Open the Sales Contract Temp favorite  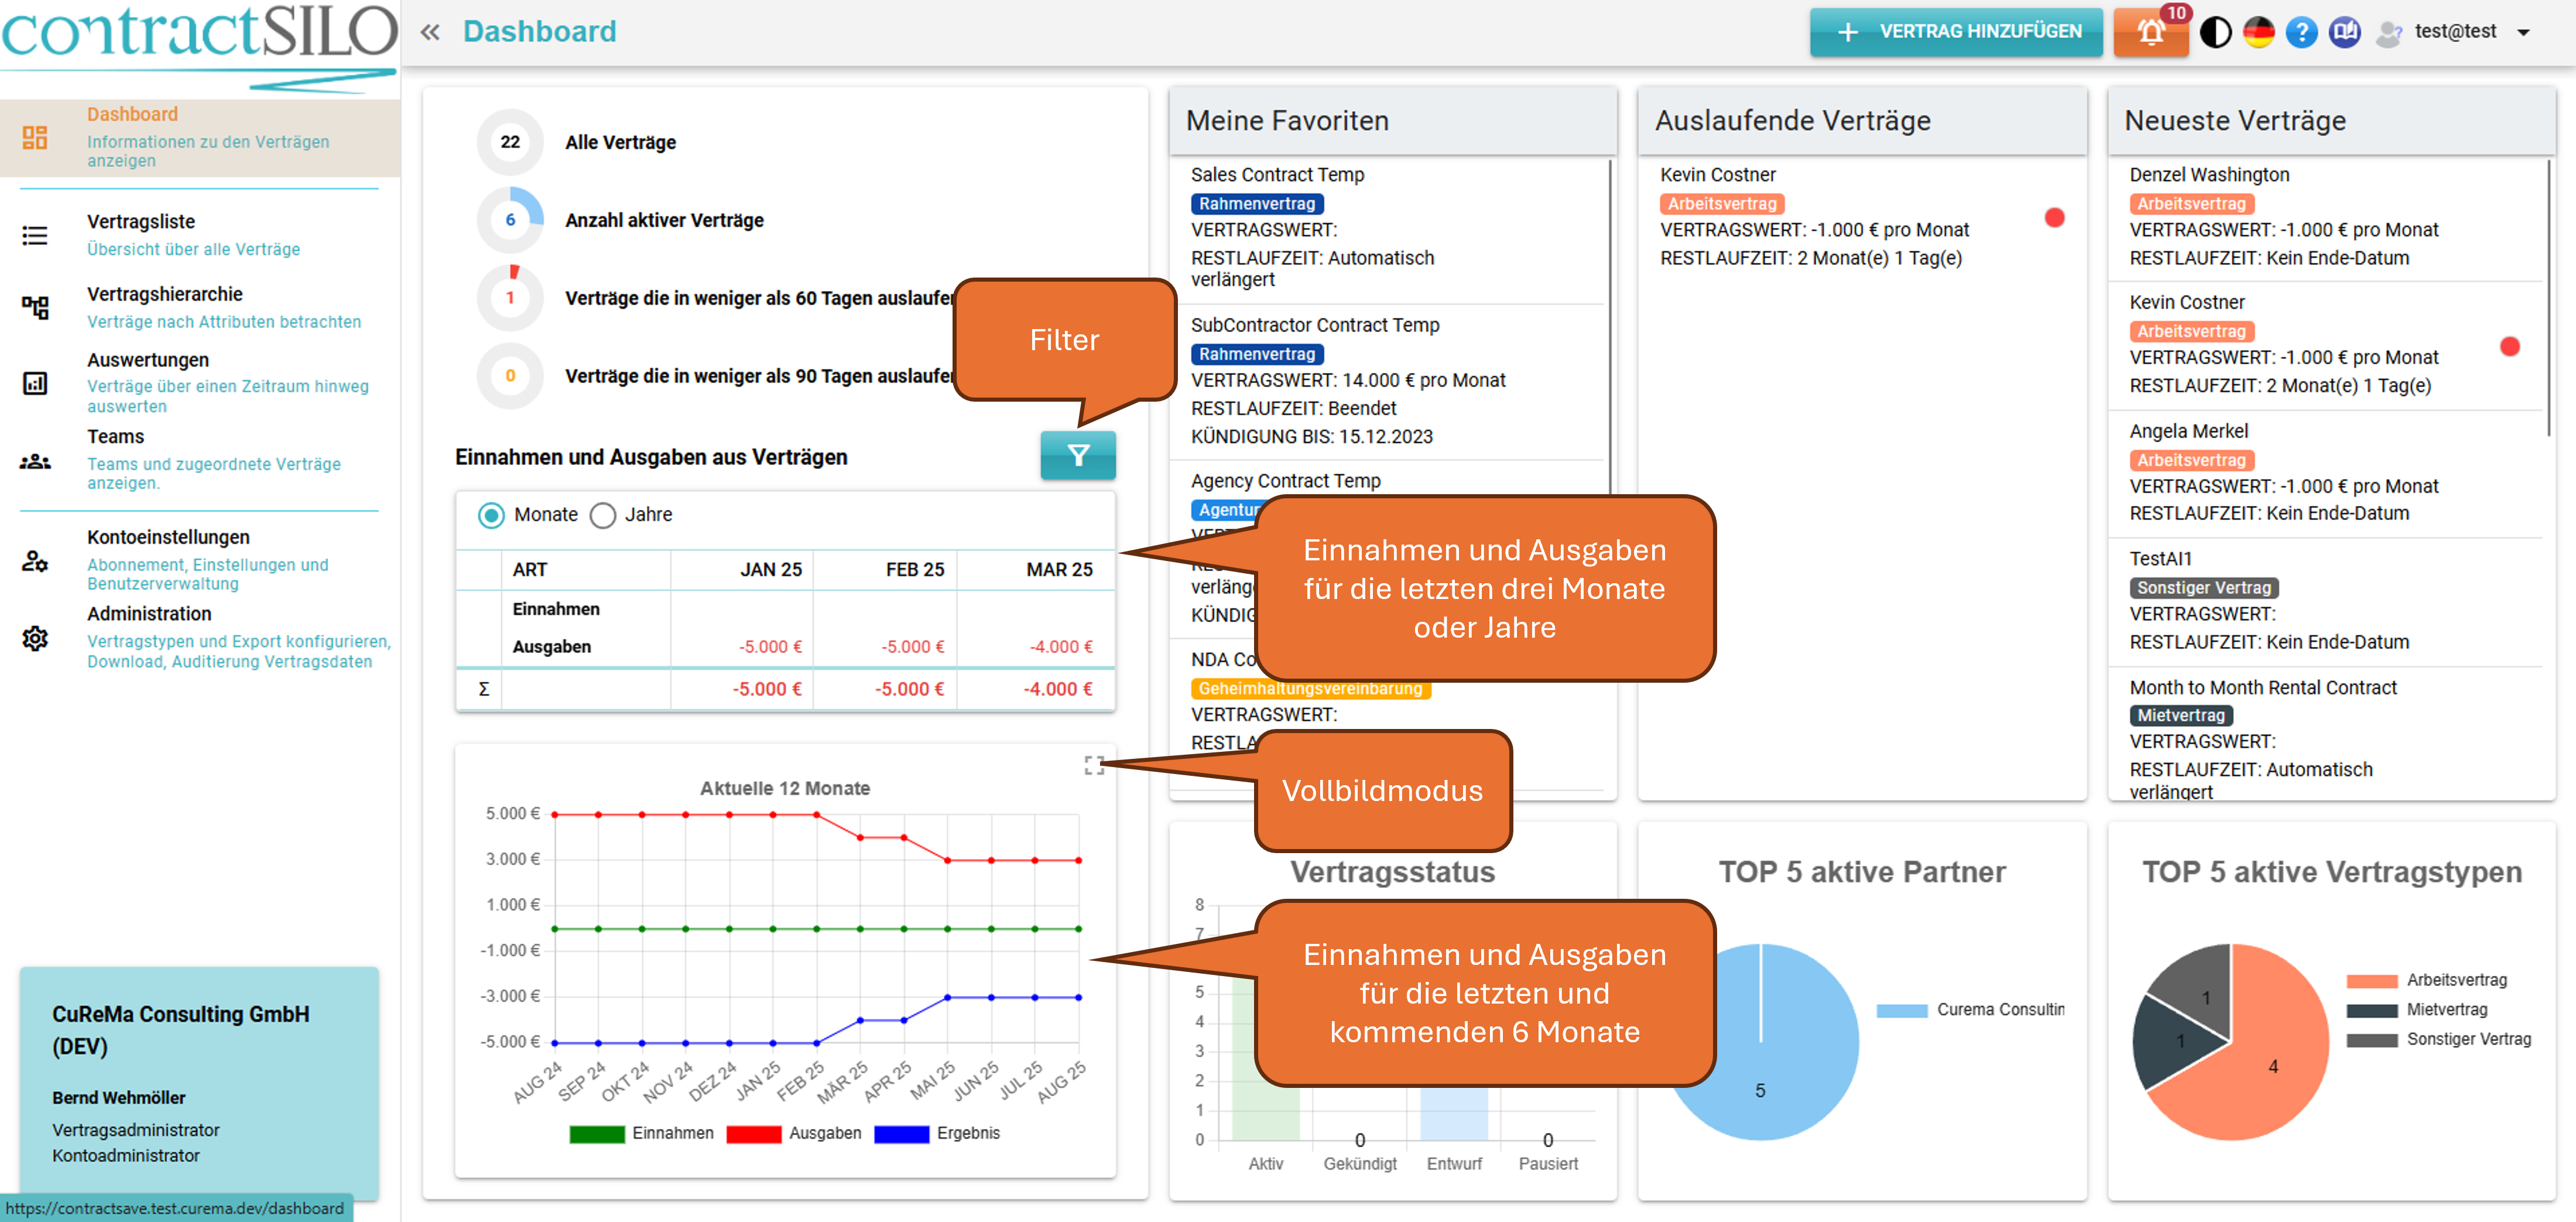(x=1278, y=174)
